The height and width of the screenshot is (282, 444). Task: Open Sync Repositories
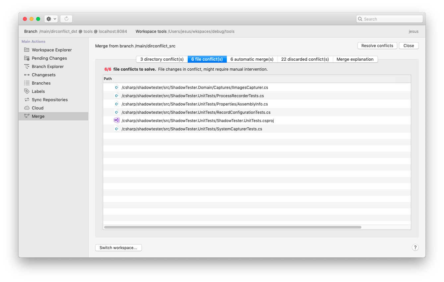pos(49,100)
